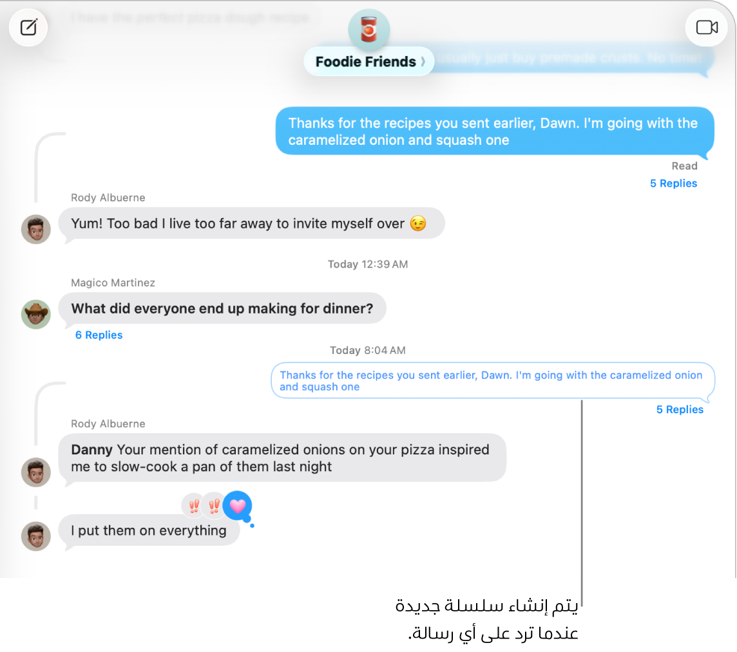This screenshot has height=652, width=737.
Task: Open the Foodie Friends group avatar
Action: [x=369, y=30]
